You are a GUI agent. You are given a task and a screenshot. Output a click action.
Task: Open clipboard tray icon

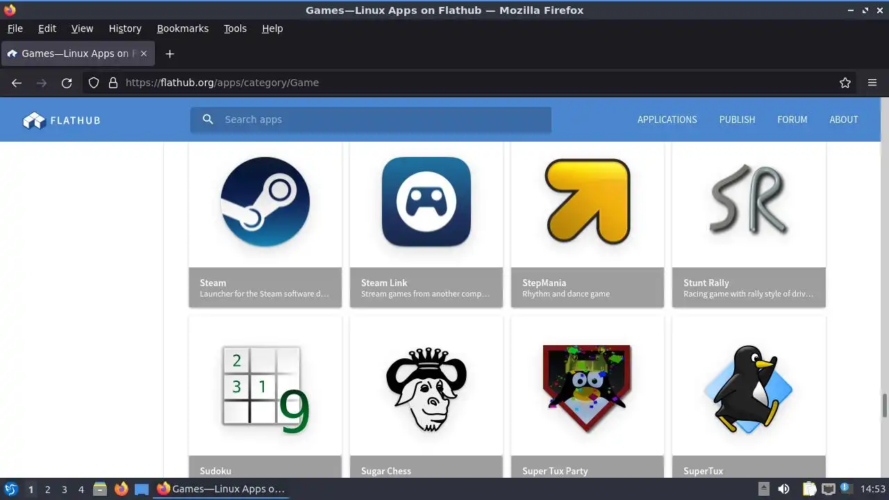[x=809, y=489]
